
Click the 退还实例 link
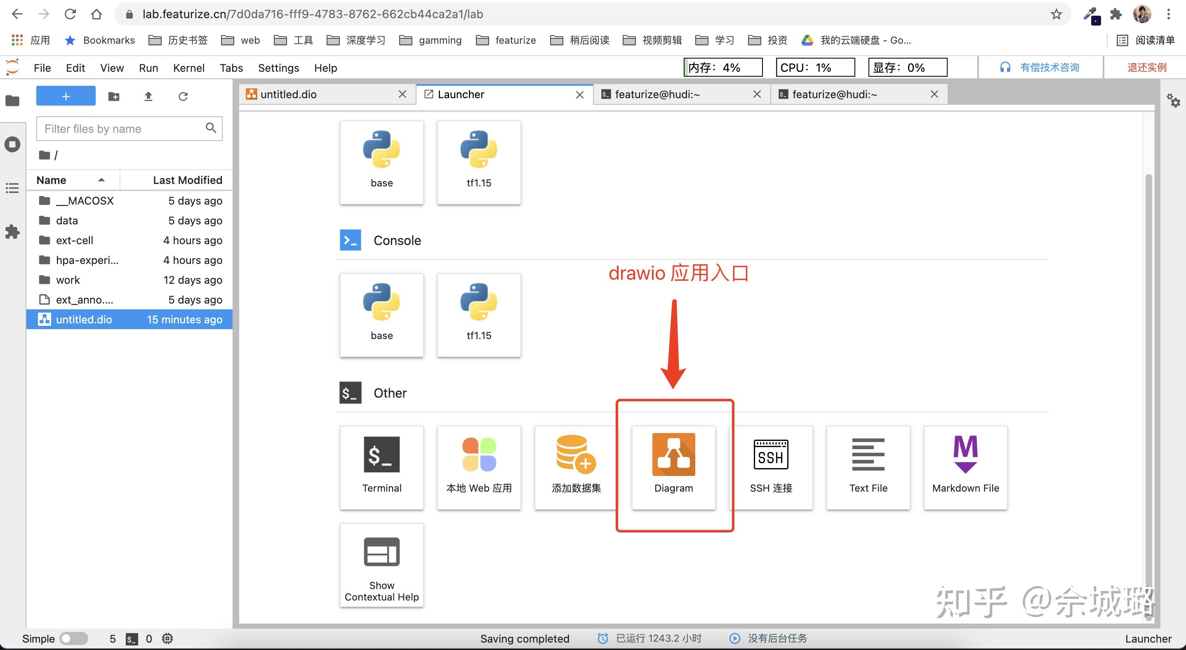point(1147,67)
